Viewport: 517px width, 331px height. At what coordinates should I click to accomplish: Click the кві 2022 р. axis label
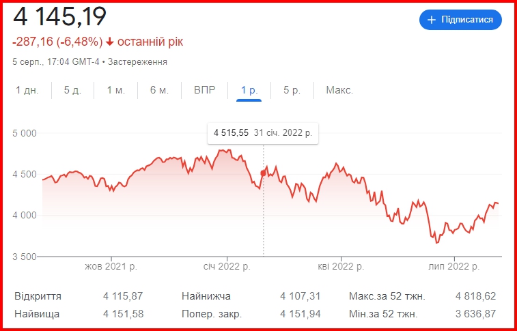point(341,266)
